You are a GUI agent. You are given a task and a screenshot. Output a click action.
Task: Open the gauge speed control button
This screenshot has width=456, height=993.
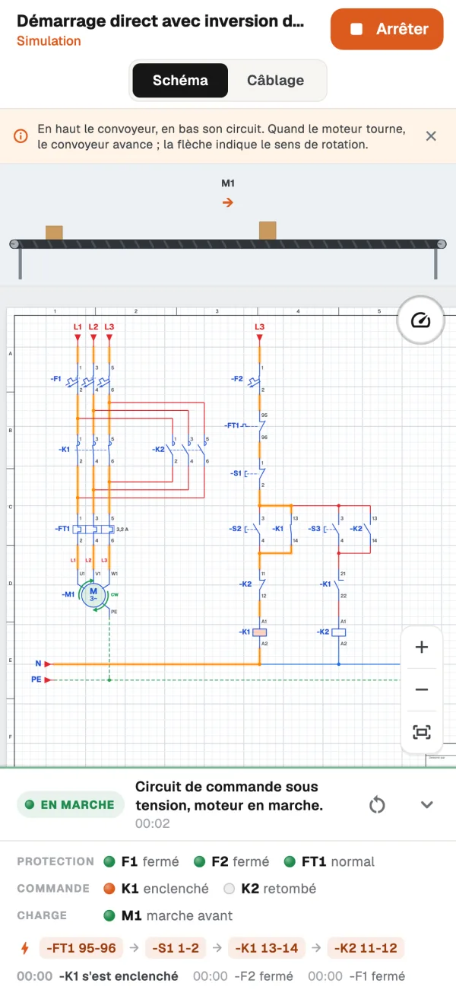tap(420, 320)
